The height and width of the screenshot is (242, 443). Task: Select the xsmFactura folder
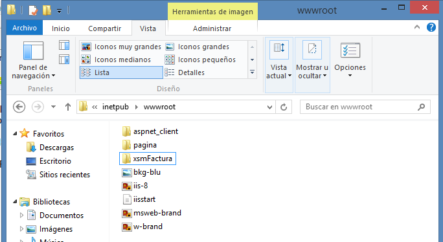(148, 159)
